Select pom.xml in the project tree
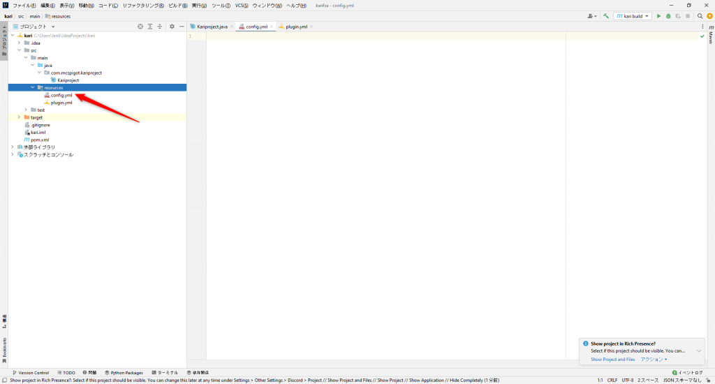Screen dimensions: 715x384 [x=39, y=140]
